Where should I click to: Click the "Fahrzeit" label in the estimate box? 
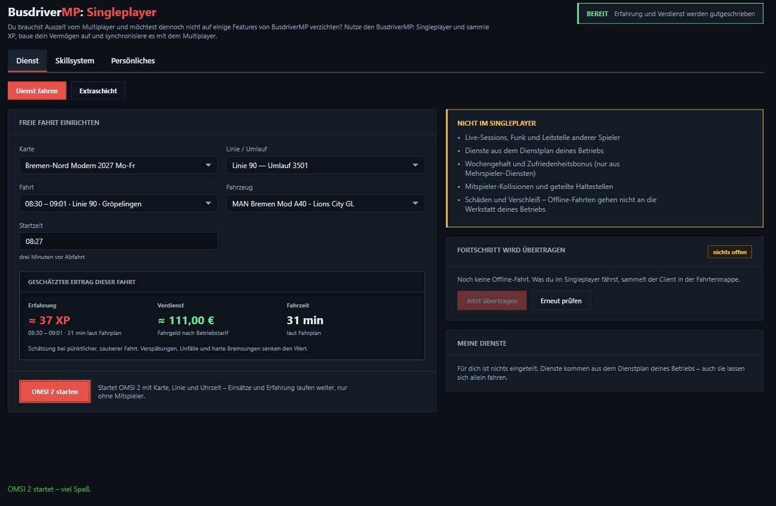coord(298,306)
